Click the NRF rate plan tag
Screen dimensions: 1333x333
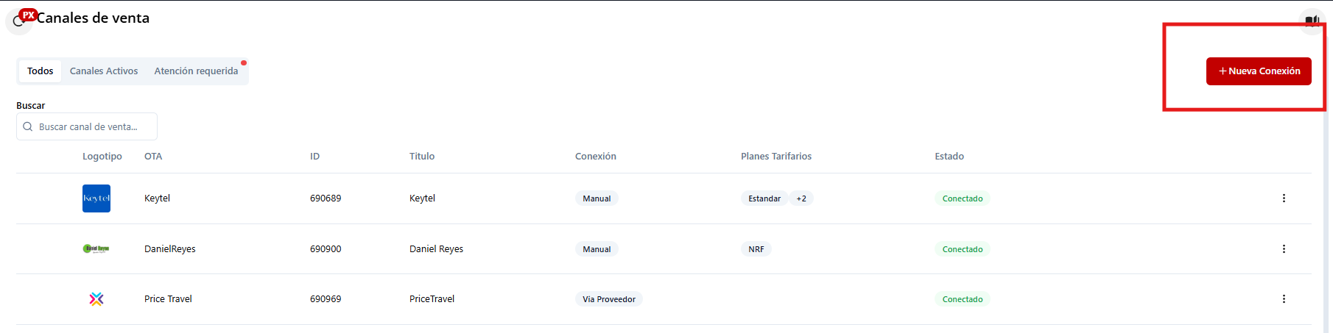[756, 249]
